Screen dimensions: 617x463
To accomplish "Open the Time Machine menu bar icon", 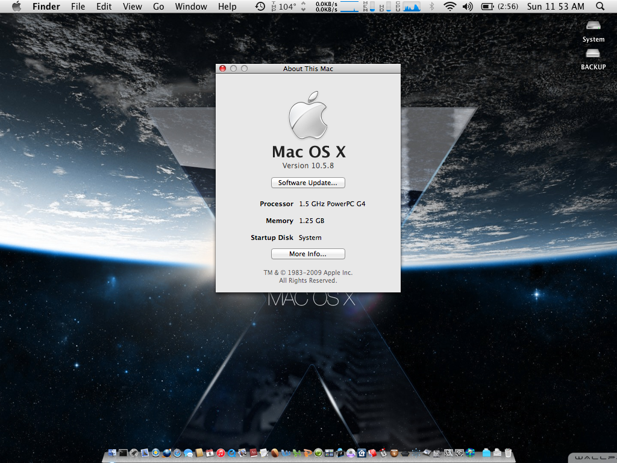I will coord(260,6).
